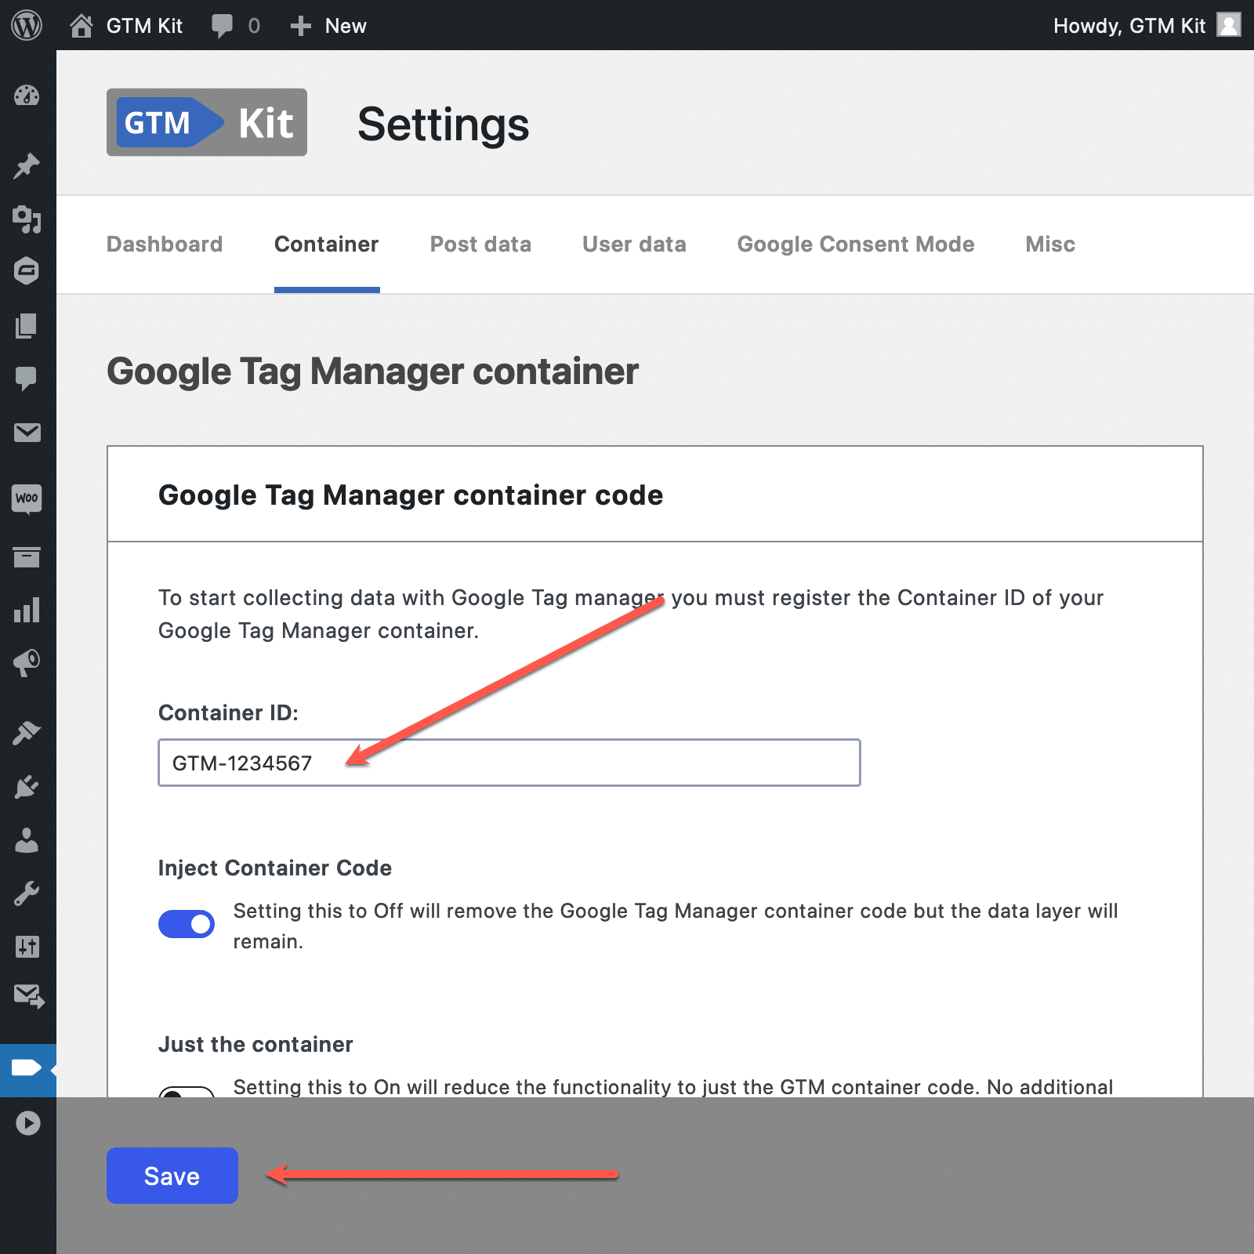Click the Settings page title
Image resolution: width=1254 pixels, height=1254 pixels.
(444, 125)
